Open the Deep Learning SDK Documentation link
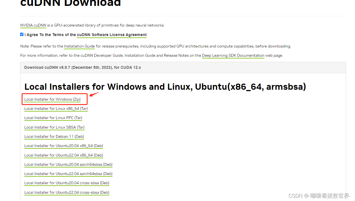 (233, 55)
